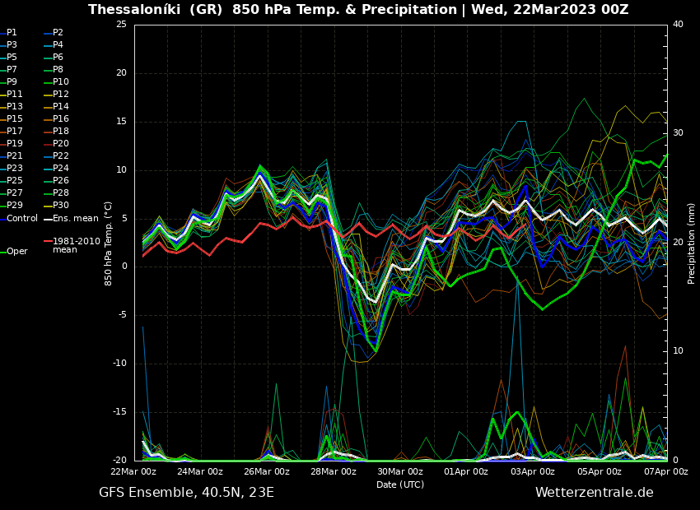Click the Oper legend entry
This screenshot has height=510, width=700.
tap(17, 252)
